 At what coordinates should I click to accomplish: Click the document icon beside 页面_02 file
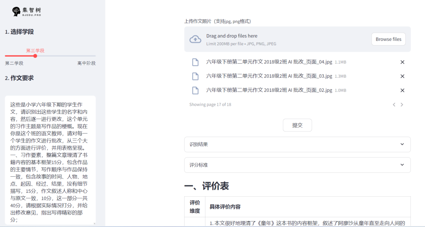pyautogui.click(x=196, y=90)
